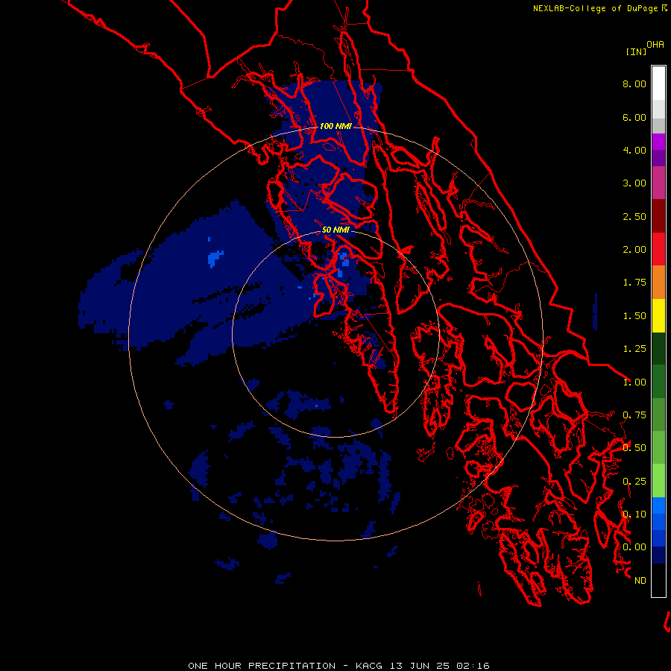Click the ONE HOUR PRECIPITATION title caption

pyautogui.click(x=338, y=666)
